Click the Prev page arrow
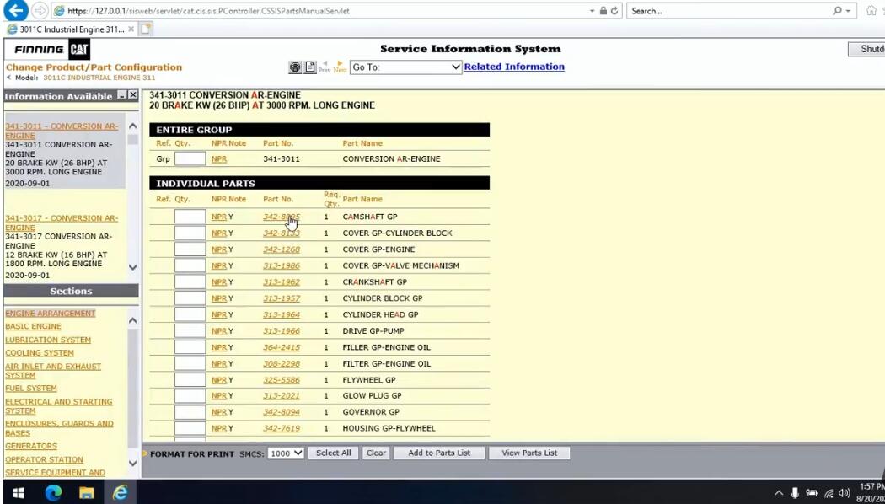This screenshot has width=885, height=504. click(x=324, y=67)
